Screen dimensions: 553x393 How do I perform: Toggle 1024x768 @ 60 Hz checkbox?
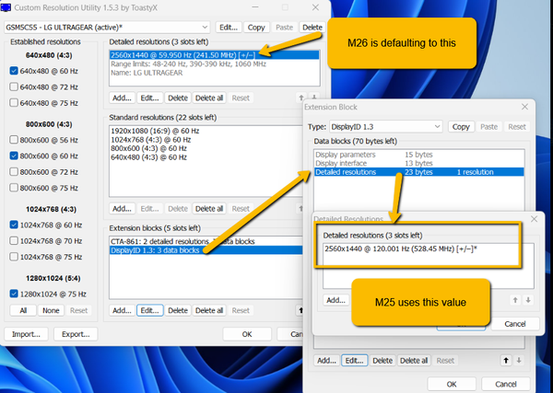[x=14, y=225]
